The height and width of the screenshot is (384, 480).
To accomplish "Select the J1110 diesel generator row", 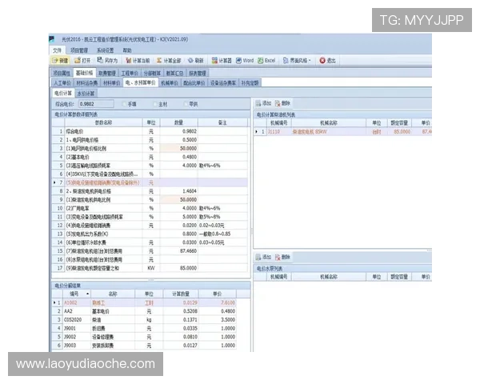I will click(x=343, y=132).
